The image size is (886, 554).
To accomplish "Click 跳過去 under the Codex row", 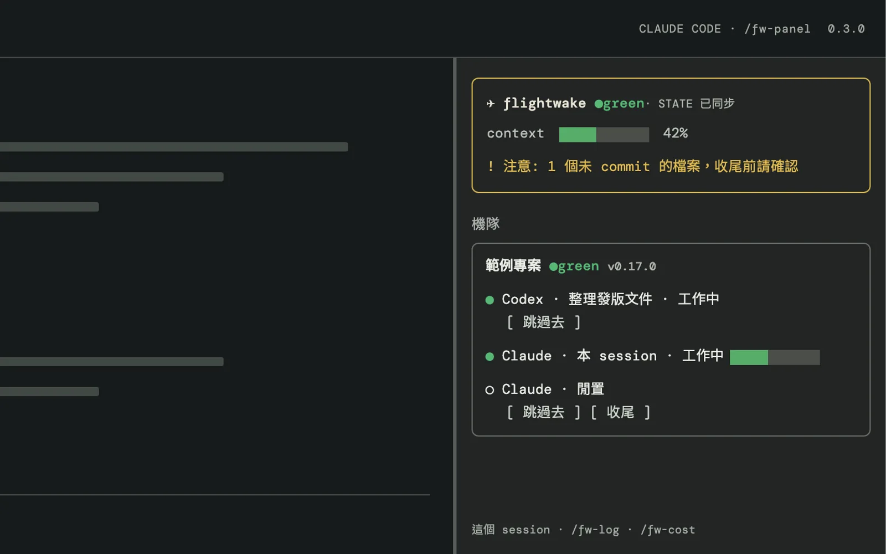I will pos(544,322).
